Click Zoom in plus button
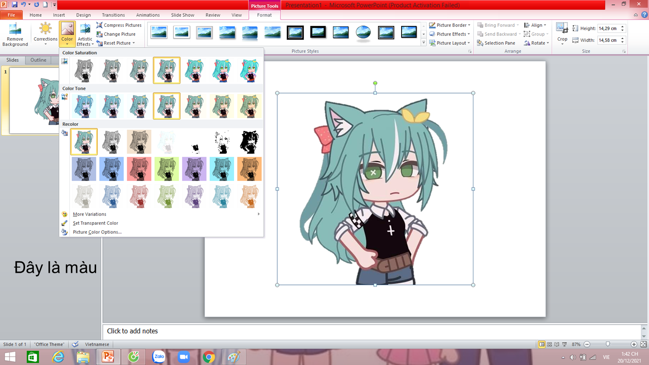Screen dimensions: 649x365 point(634,344)
